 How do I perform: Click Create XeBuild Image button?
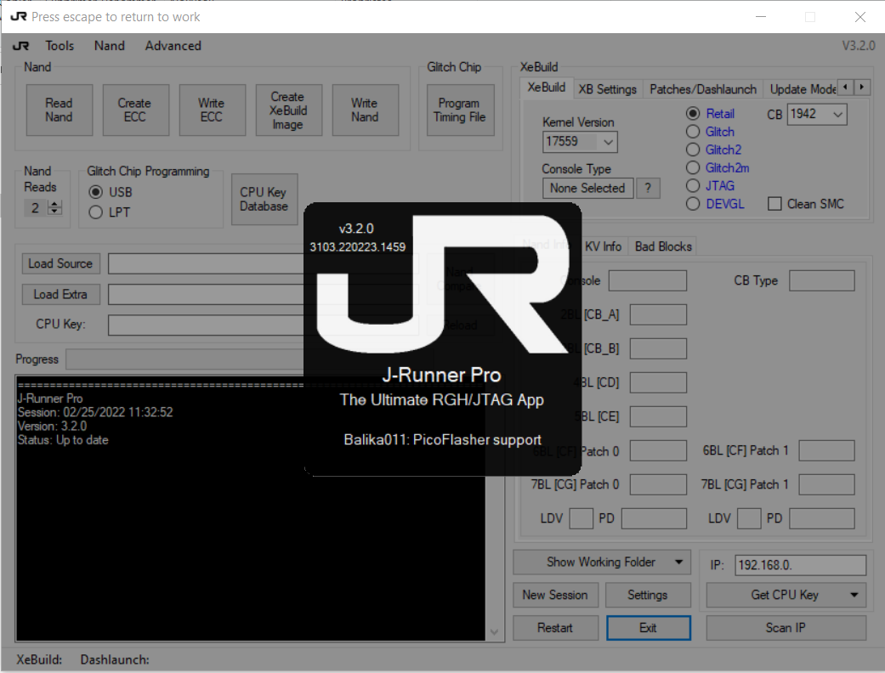pos(288,110)
